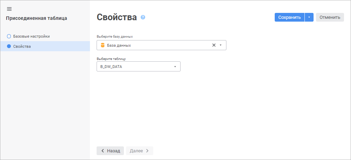Click the left chevron beside Назад
Viewport: 351px width, 160px height.
point(103,151)
